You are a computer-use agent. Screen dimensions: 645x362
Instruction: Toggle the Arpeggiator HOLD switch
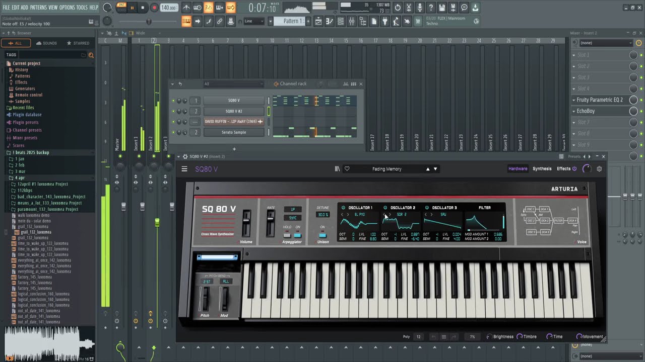coord(287,235)
